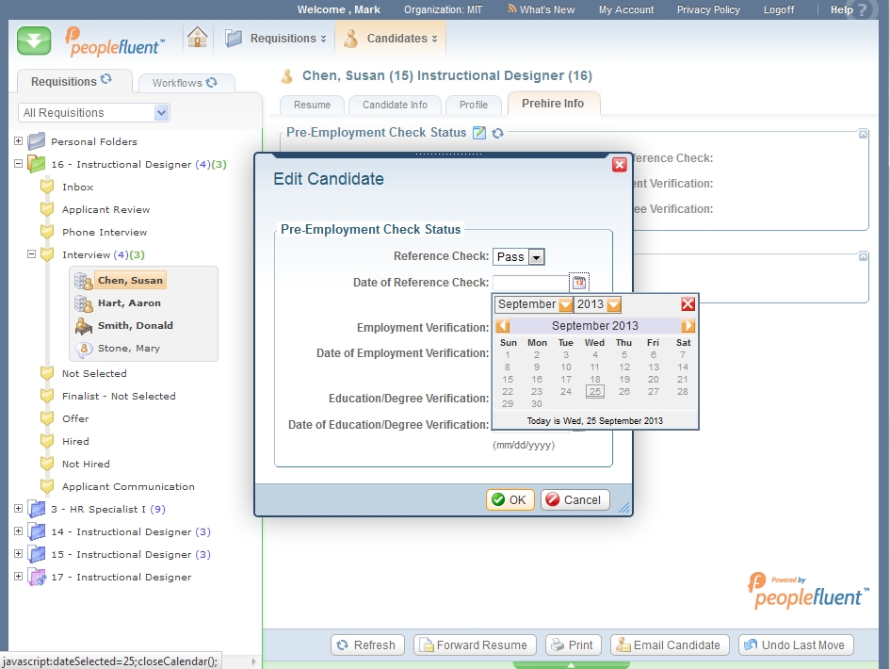Click OK in the Edit Candidate dialog

[x=510, y=500]
